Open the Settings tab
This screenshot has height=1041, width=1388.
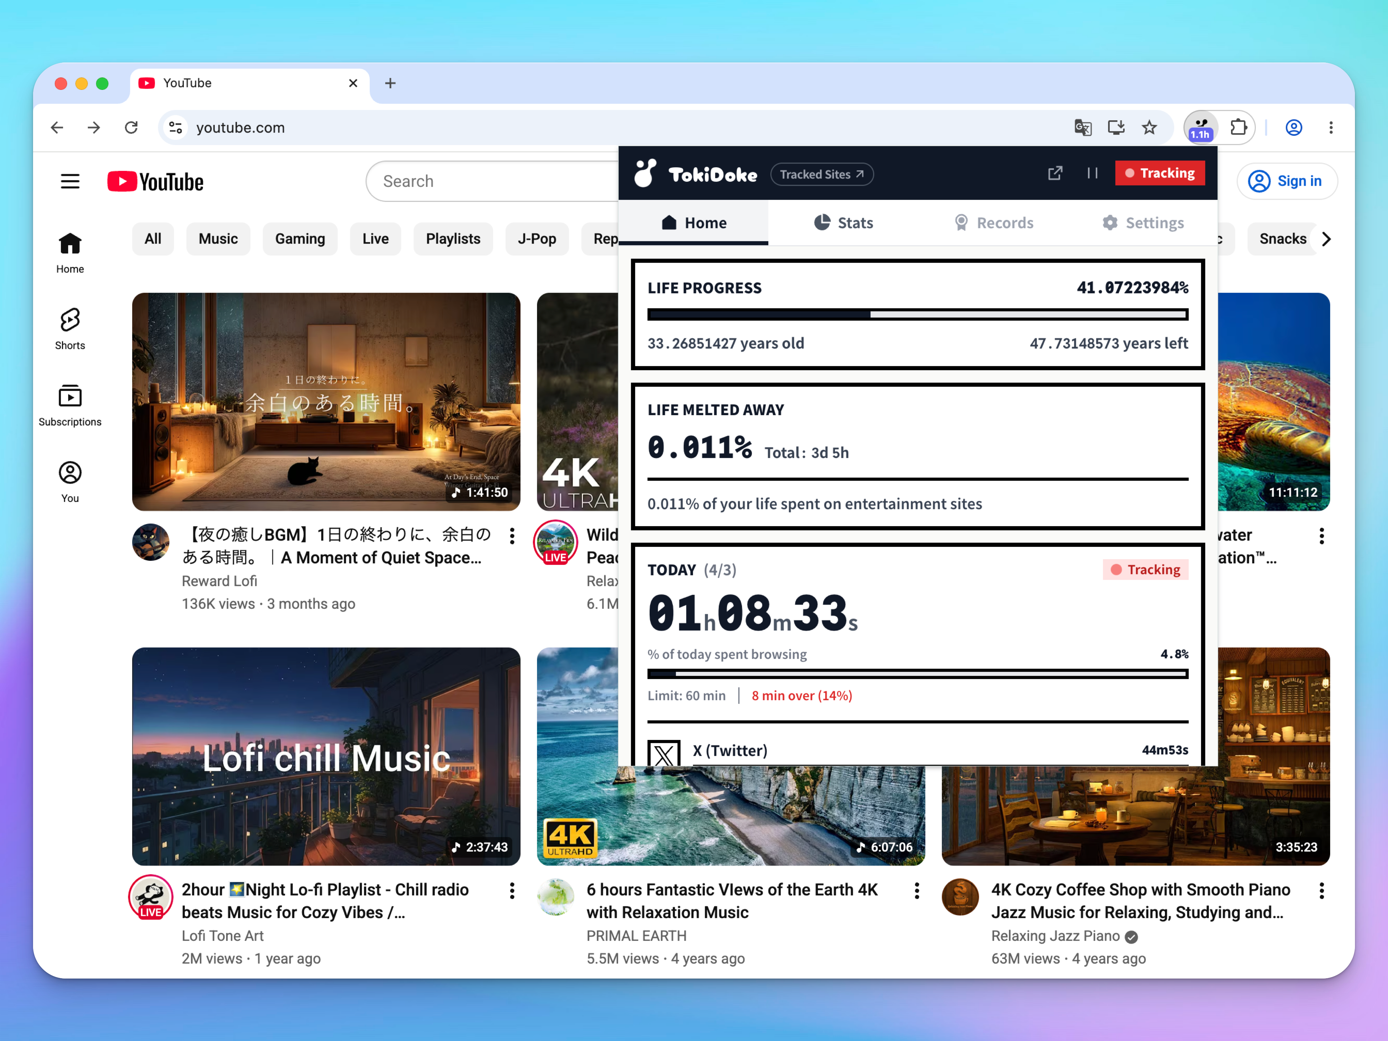tap(1143, 223)
